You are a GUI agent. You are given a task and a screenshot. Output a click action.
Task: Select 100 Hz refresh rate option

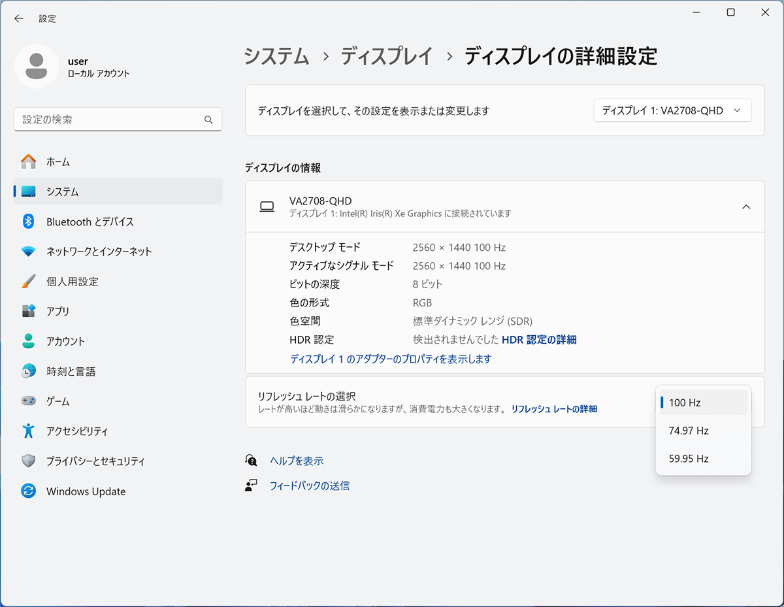click(x=703, y=402)
